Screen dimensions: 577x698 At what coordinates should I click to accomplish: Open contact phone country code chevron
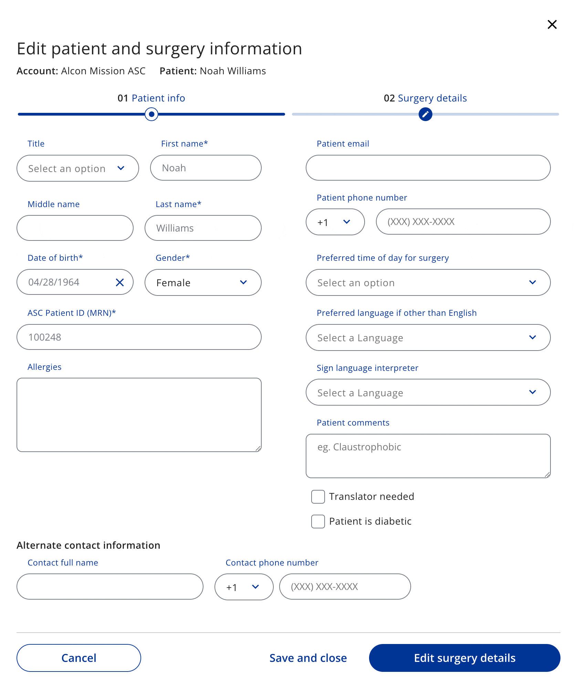(255, 587)
